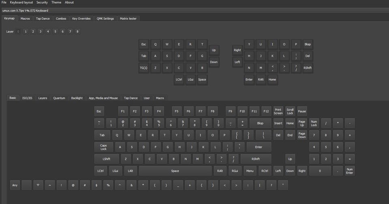
Task: Pick the F12 keycode
Action: [266, 111]
